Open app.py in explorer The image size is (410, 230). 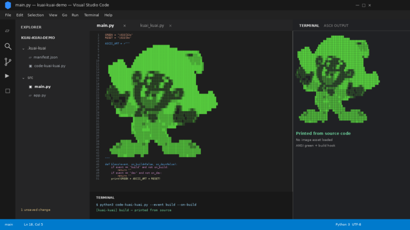click(x=40, y=95)
